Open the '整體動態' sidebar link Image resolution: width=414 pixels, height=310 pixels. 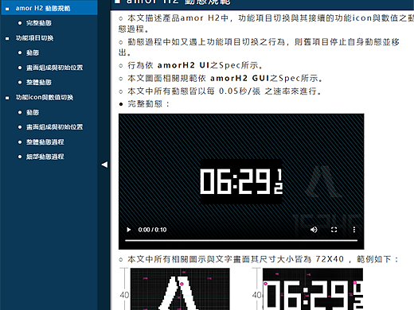coord(39,83)
